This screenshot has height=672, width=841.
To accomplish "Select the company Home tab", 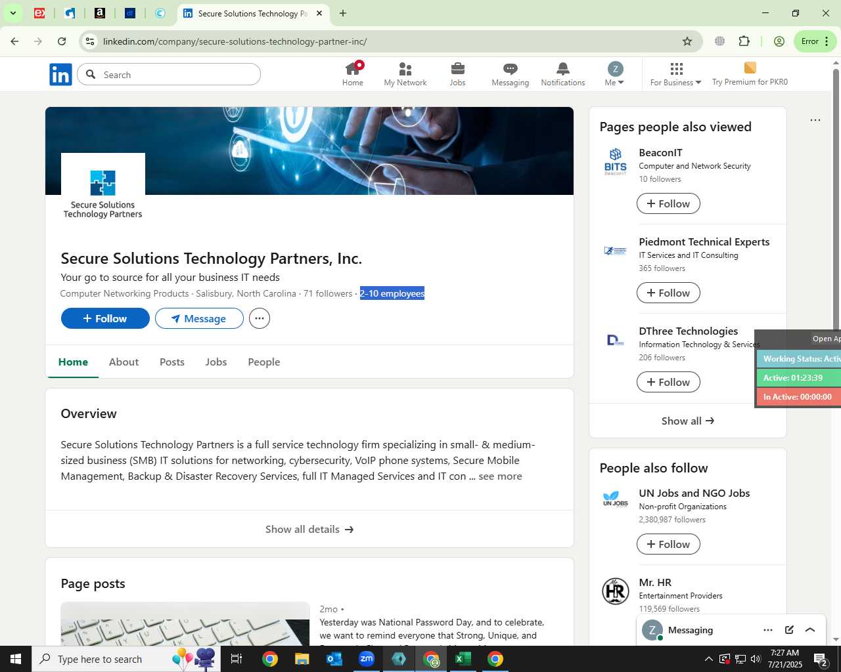I will 73,362.
